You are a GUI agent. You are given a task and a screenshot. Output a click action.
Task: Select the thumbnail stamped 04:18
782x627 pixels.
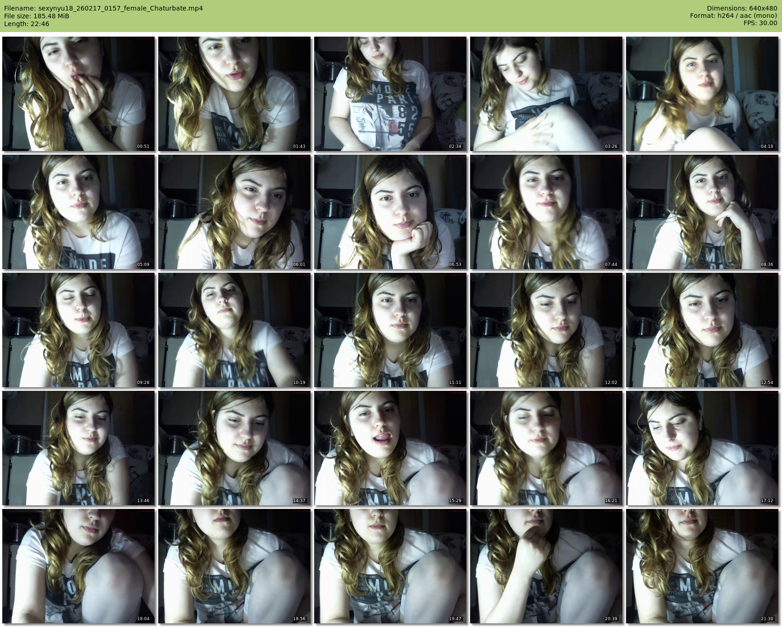coord(702,94)
